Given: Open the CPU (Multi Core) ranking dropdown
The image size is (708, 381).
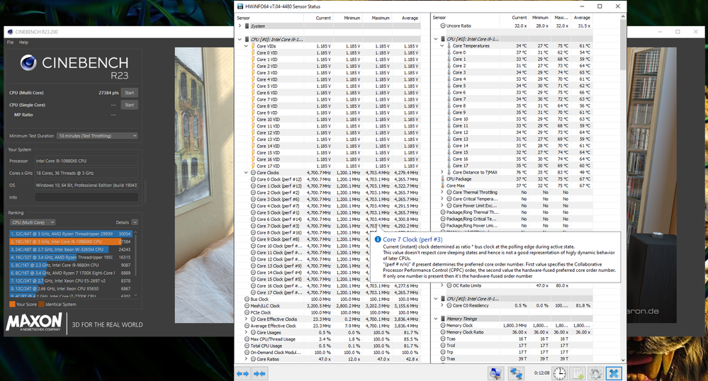Looking at the screenshot, I should coord(33,222).
